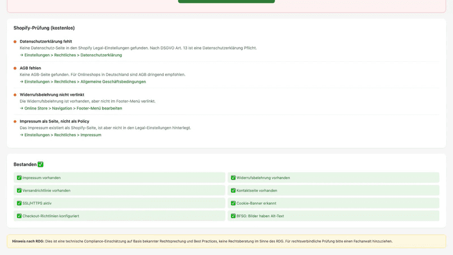Click orange dot beside Widerrufsbelehrung nicht verlinkt
This screenshot has height=255, width=453.
15,95
